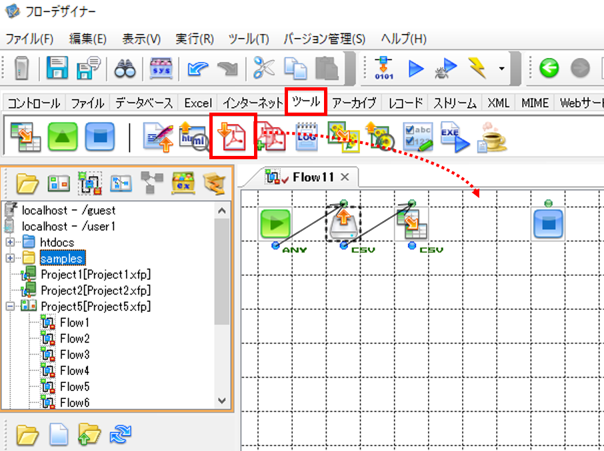The width and height of the screenshot is (604, 451).
Task: Open the ツール(T) menu in the menu bar
Action: 249,39
